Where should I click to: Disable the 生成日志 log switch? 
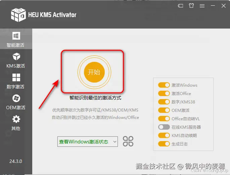tap(164, 144)
